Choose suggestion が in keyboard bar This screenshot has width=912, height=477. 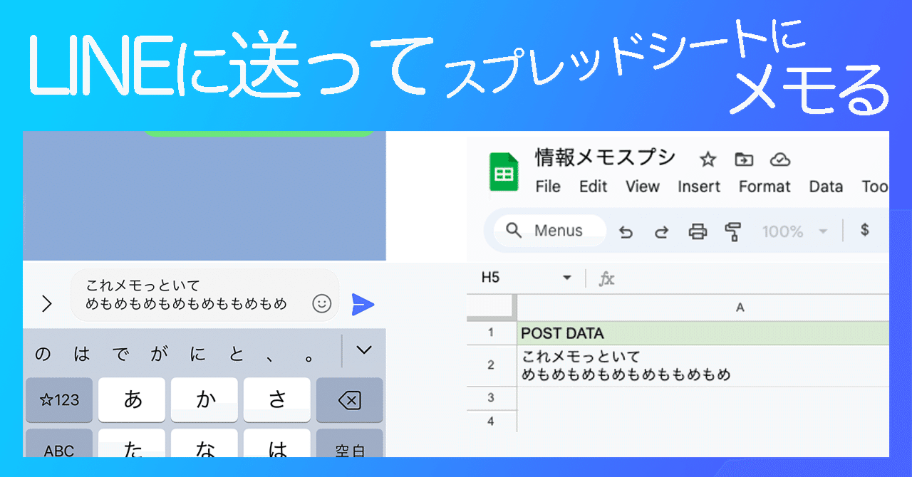pyautogui.click(x=159, y=353)
